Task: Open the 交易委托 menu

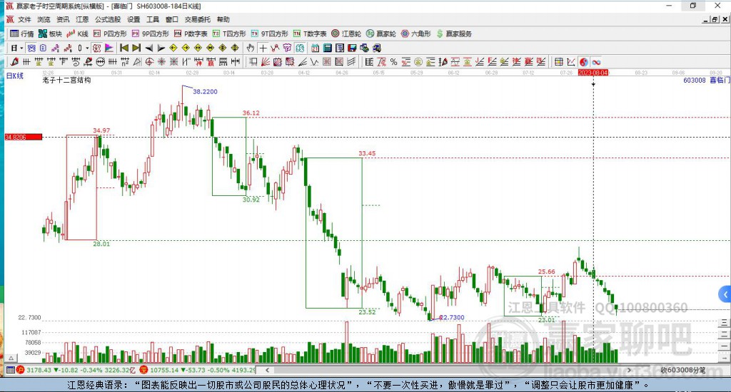Action: click(x=197, y=19)
